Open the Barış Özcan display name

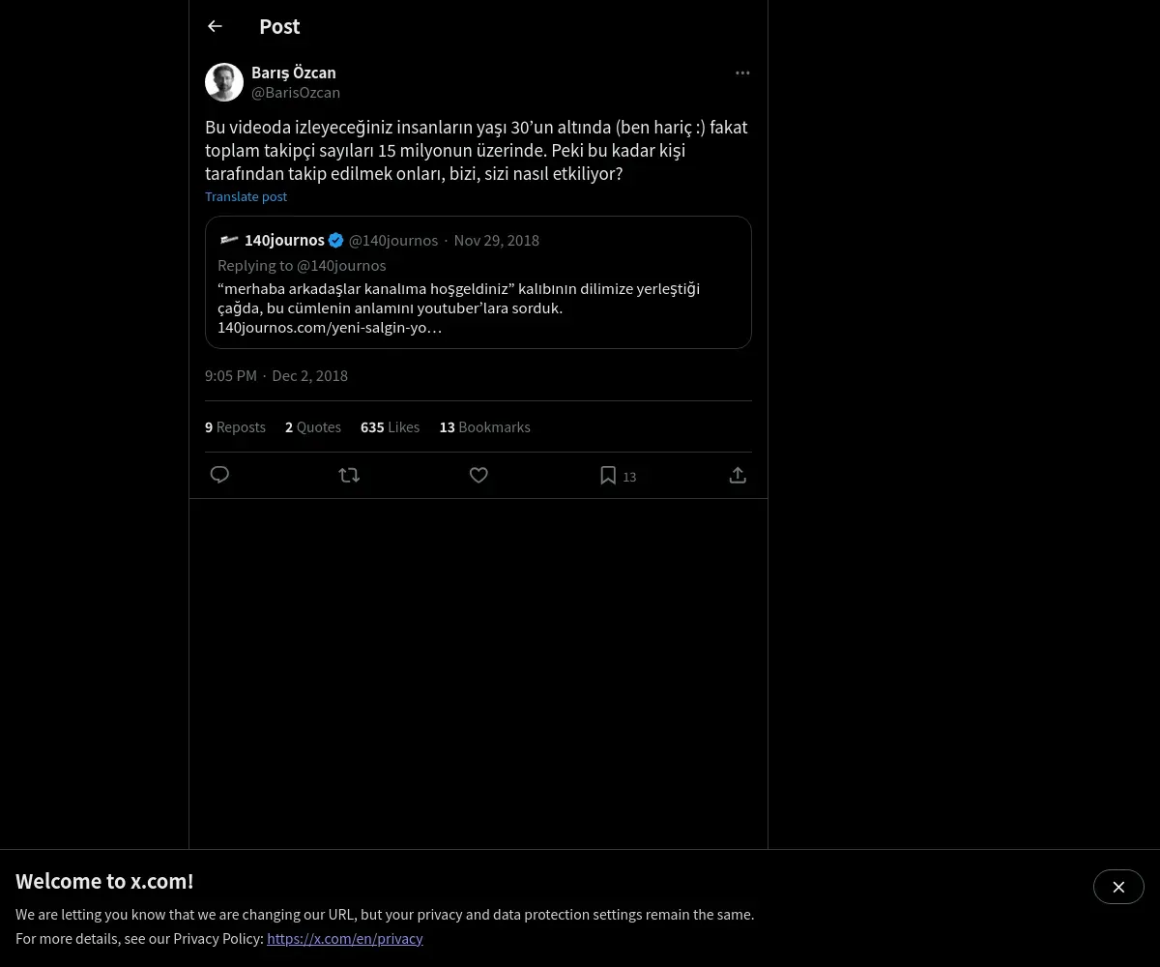point(294,73)
